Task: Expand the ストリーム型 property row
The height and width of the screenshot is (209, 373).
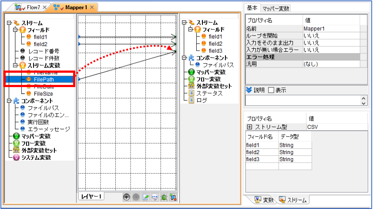Action: 249,127
